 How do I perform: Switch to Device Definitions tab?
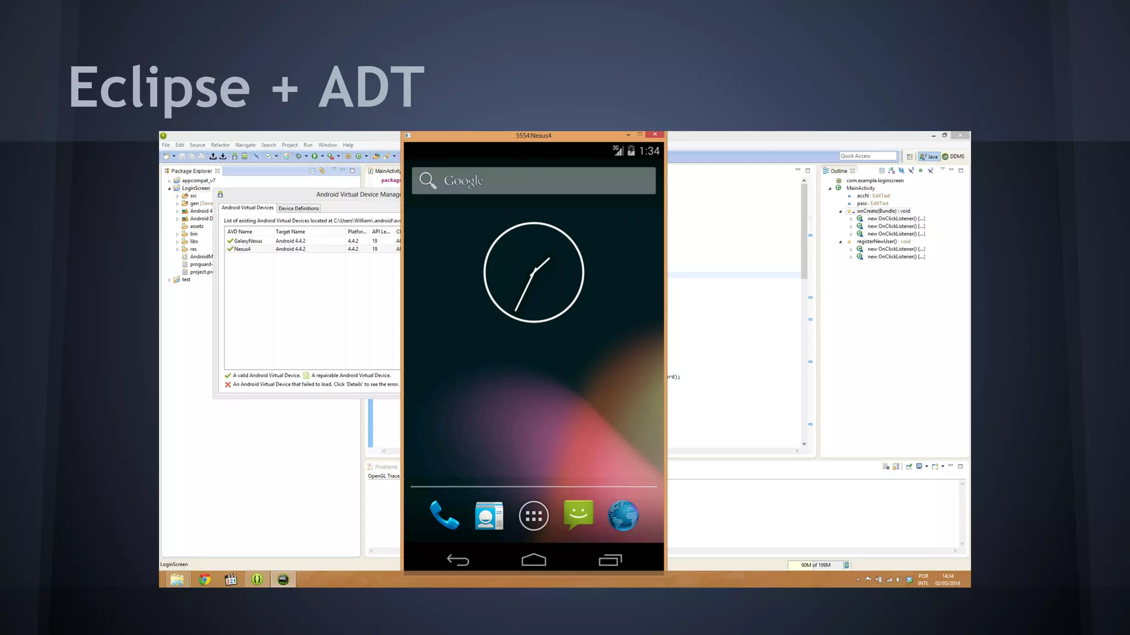299,208
